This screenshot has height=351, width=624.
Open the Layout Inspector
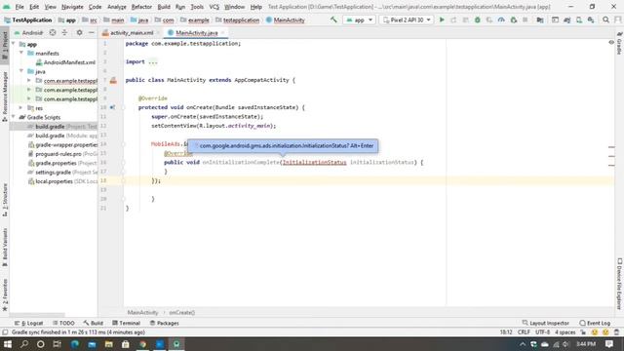coord(545,323)
